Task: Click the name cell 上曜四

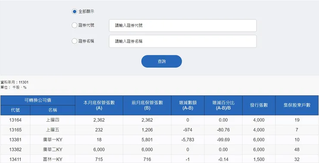Action: pyautogui.click(x=53, y=120)
